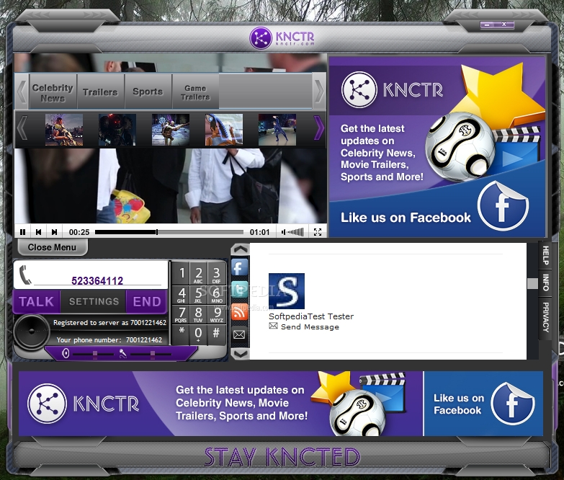Dial 4 GHI on keypad

pos(182,294)
